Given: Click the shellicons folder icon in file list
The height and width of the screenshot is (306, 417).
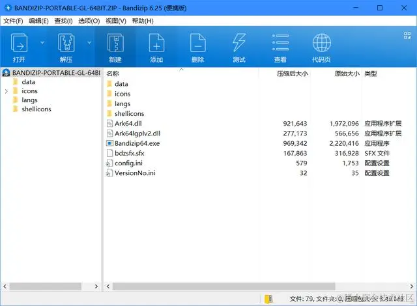Looking at the screenshot, I should click(109, 114).
